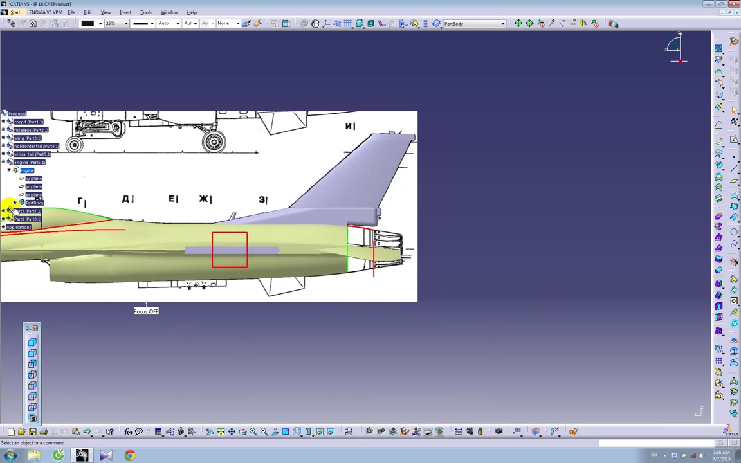This screenshot has width=741, height=463.
Task: Open the Edit menu
Action: 88,12
